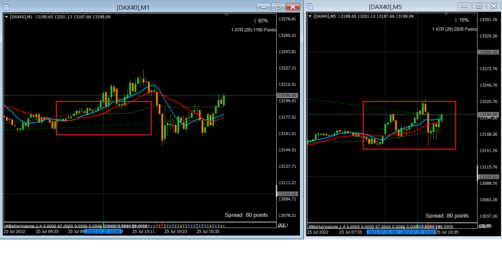
Task: Click the 13272.76 price on the M5 scale
Action: [x=488, y=69]
